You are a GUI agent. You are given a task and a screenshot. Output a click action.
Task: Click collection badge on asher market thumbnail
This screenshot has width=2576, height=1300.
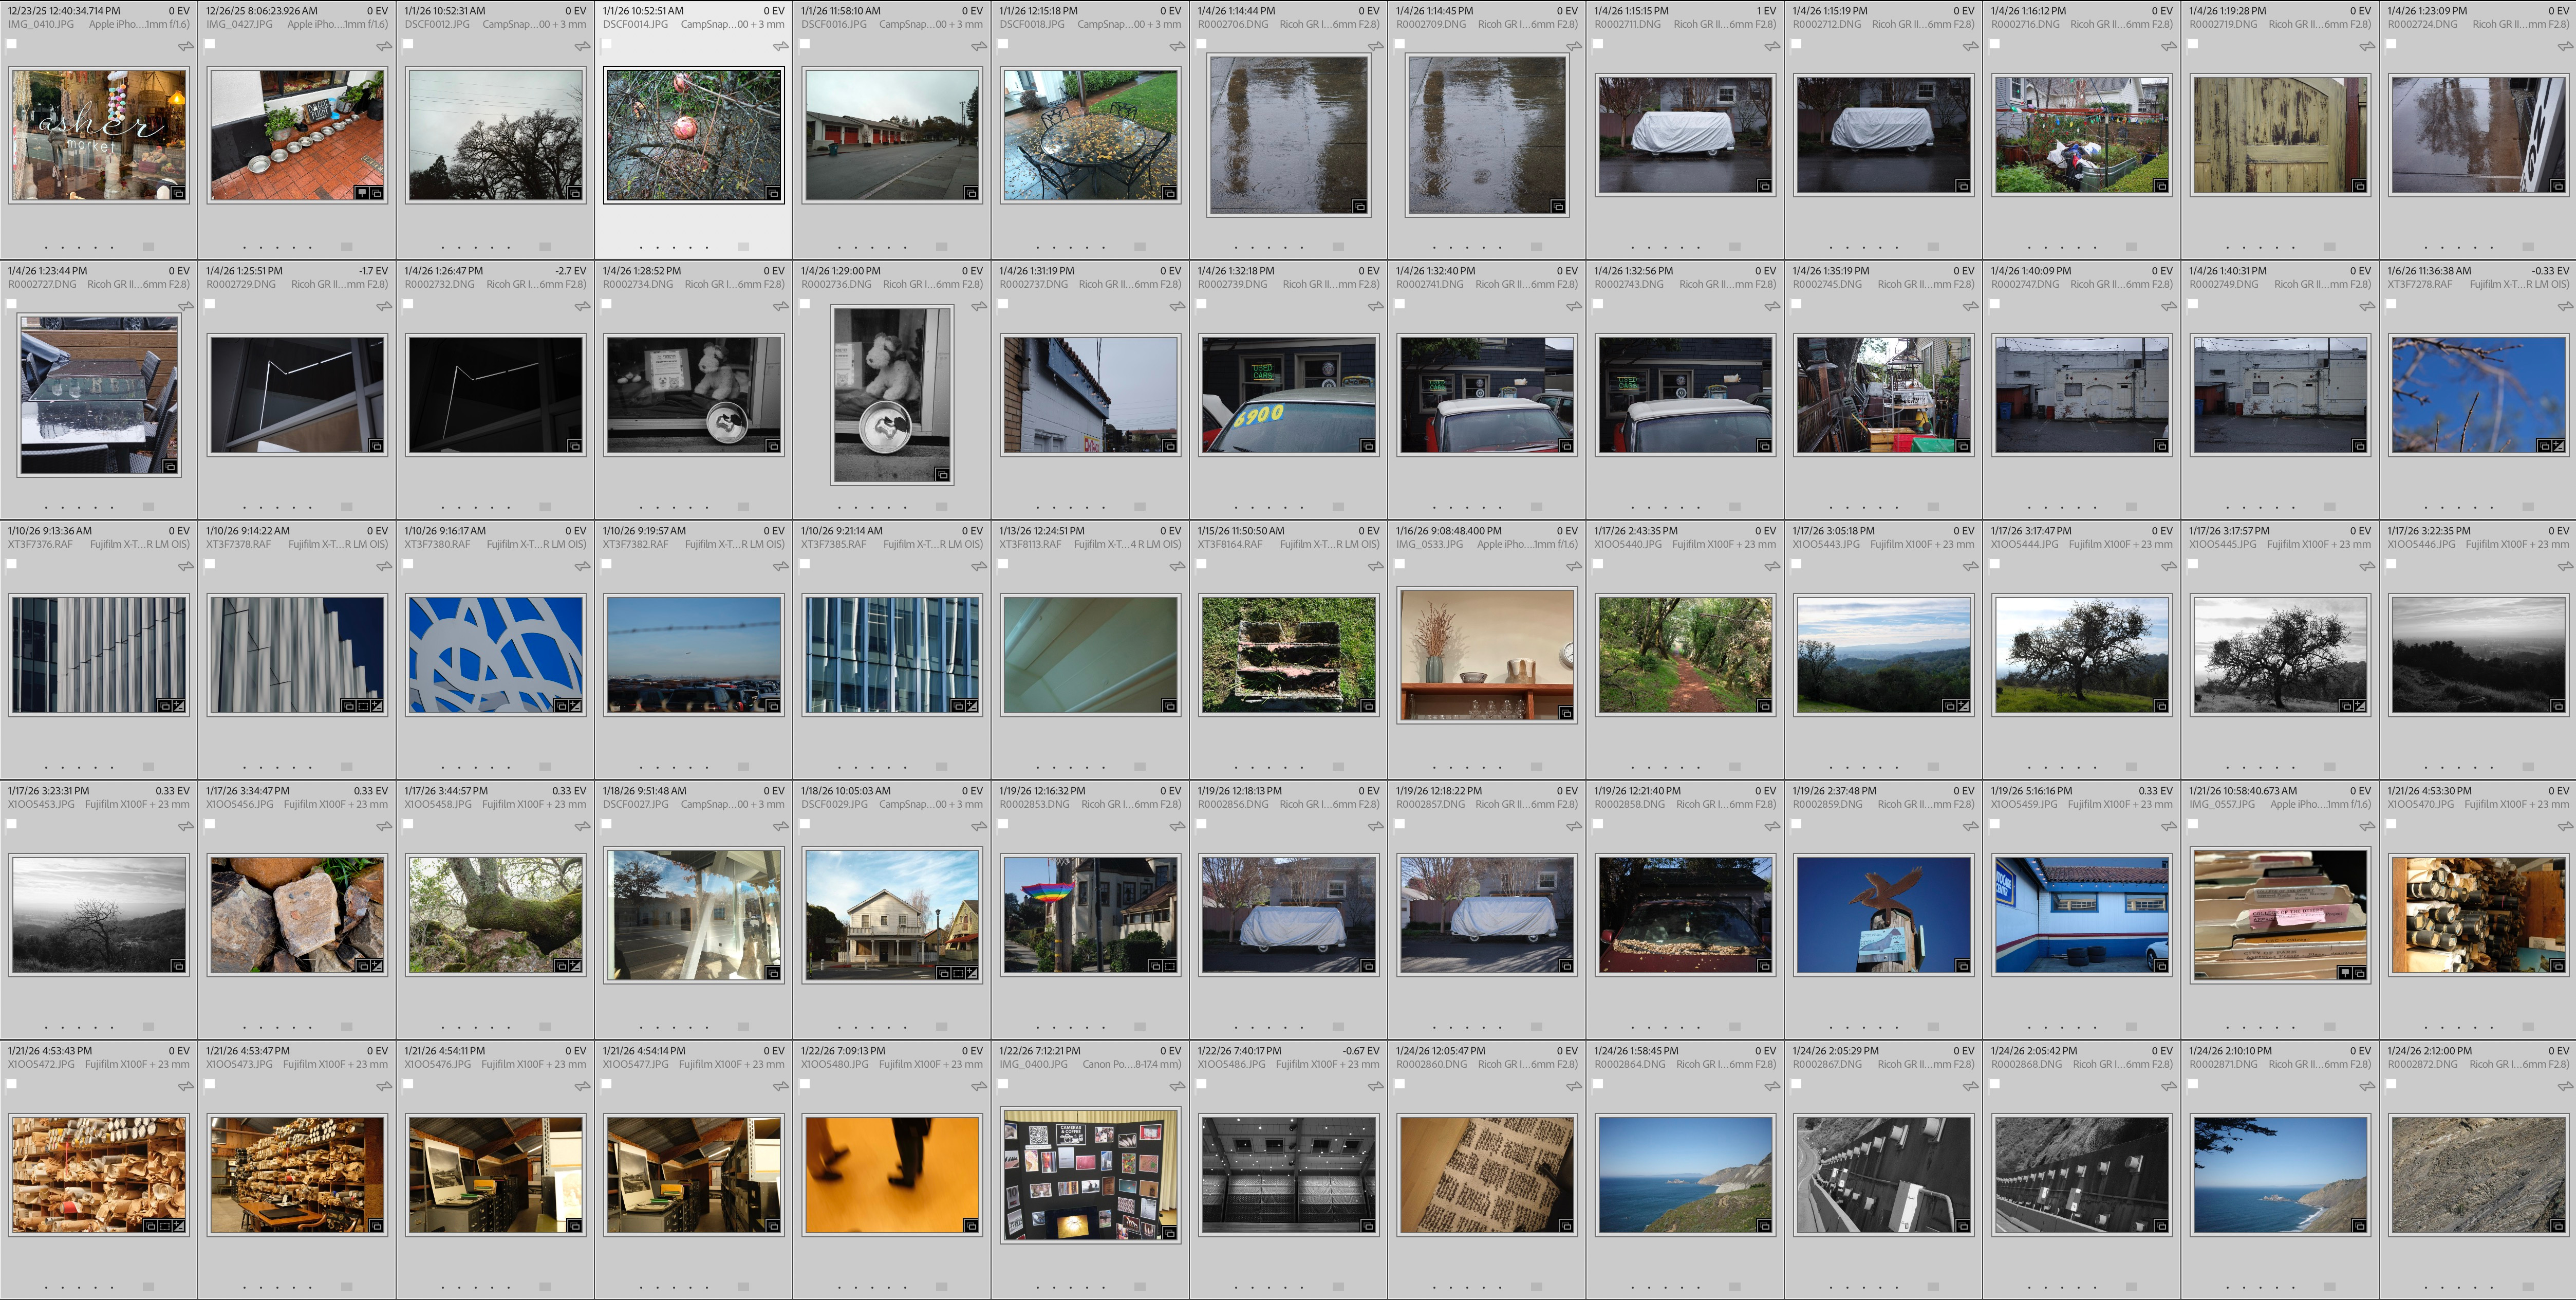click(x=179, y=193)
